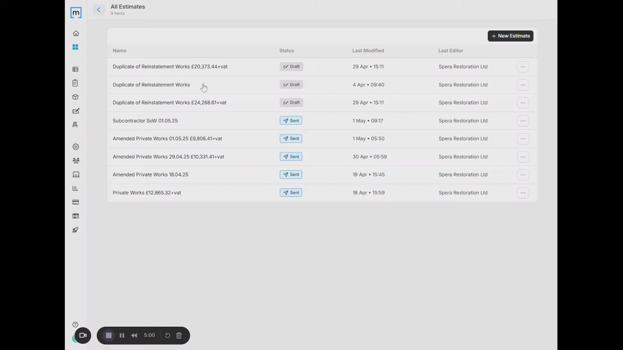Open the home icon in the sidebar
623x350 pixels.
(75, 34)
